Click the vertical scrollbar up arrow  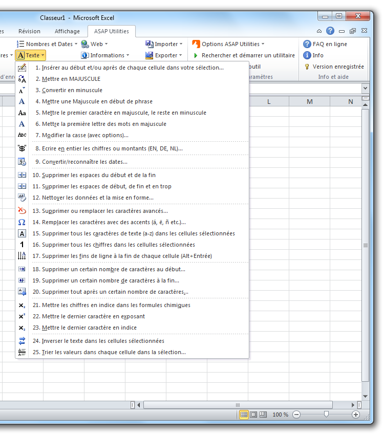coord(365,105)
